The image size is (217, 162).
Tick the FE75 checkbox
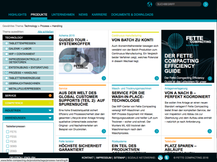tap(7, 132)
